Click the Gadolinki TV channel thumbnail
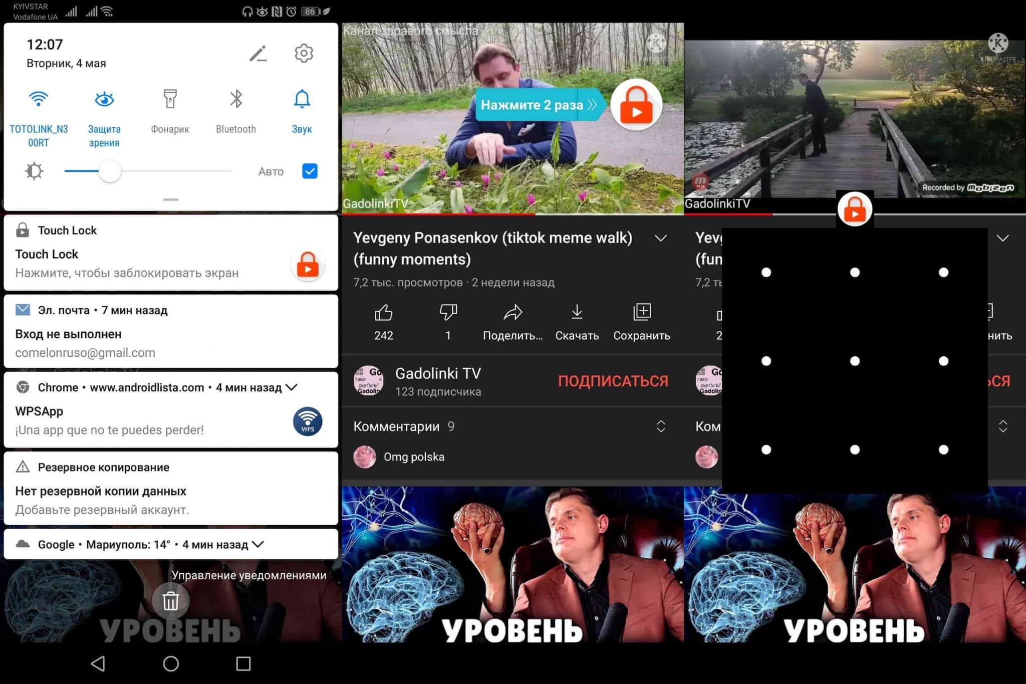Viewport: 1026px width, 684px height. click(x=365, y=381)
